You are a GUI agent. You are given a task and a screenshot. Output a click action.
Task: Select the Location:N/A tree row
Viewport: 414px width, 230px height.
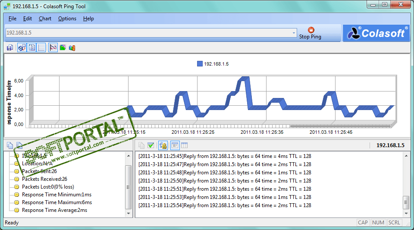point(37,164)
